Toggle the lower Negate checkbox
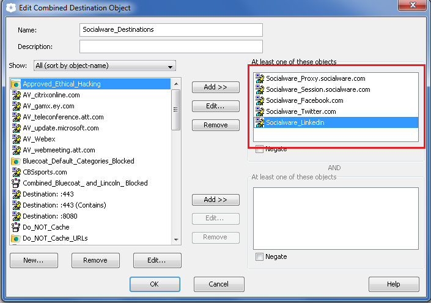The width and height of the screenshot is (431, 303). click(x=259, y=256)
